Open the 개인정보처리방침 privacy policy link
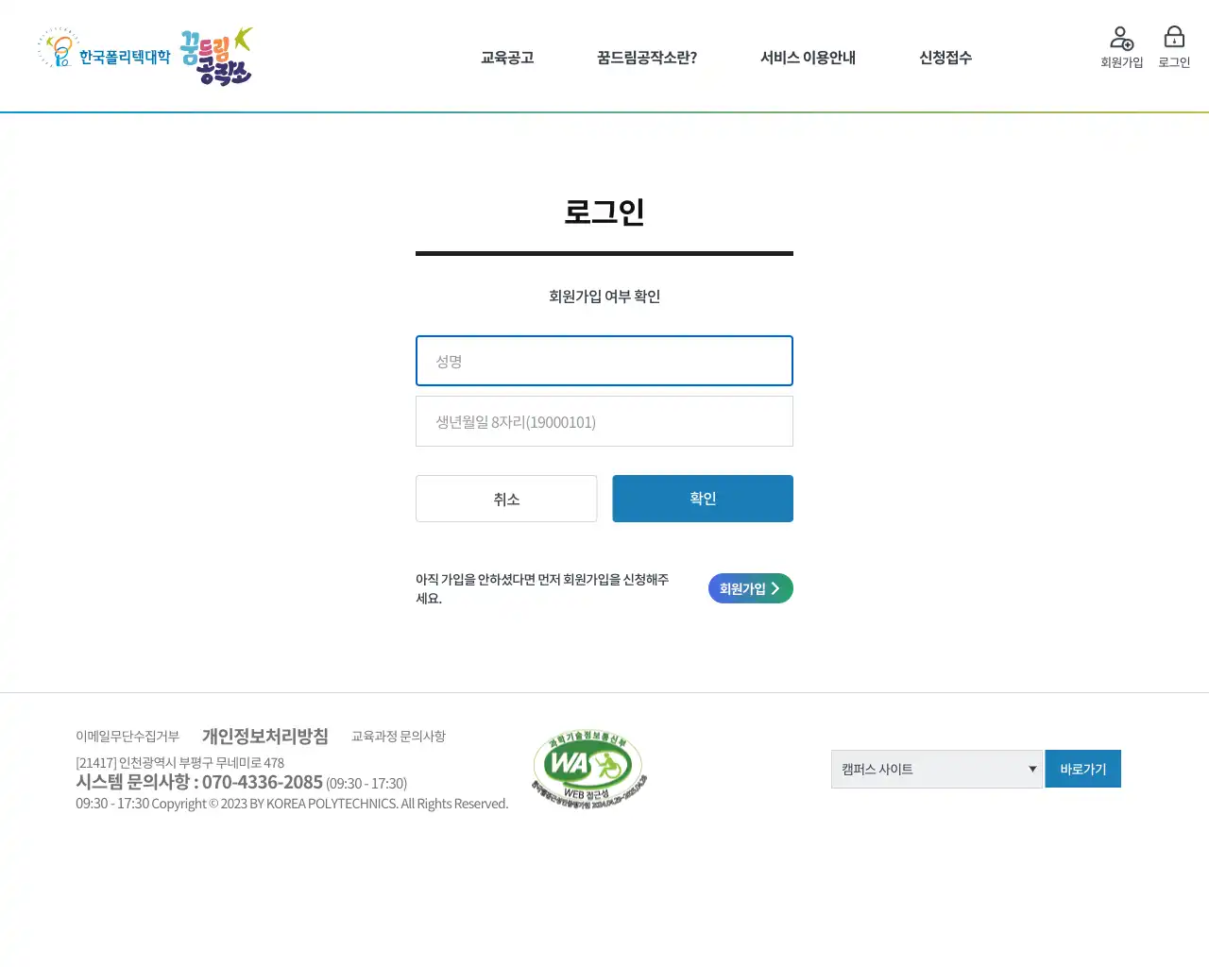 click(x=265, y=737)
